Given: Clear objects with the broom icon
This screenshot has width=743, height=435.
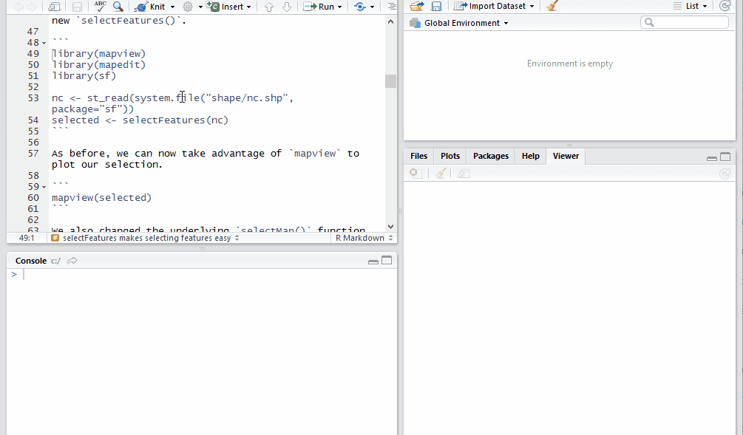Looking at the screenshot, I should click(x=552, y=6).
